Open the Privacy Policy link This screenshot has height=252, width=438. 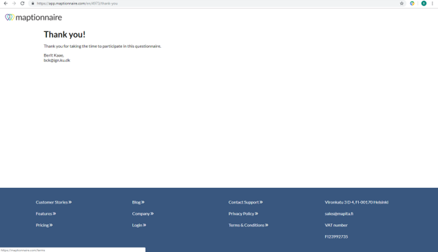pos(244,214)
